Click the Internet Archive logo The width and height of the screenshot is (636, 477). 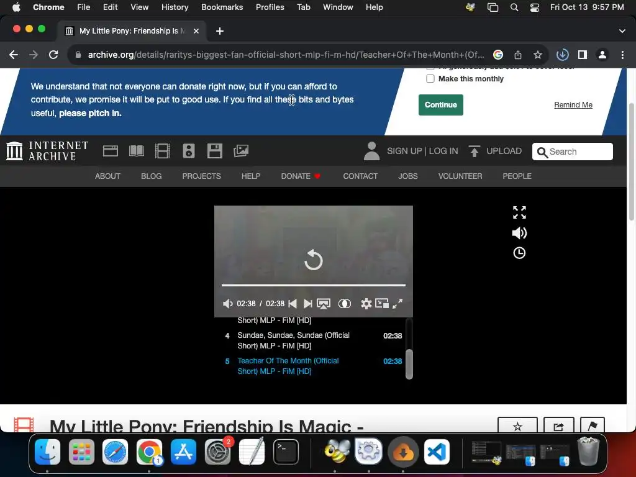tap(47, 151)
